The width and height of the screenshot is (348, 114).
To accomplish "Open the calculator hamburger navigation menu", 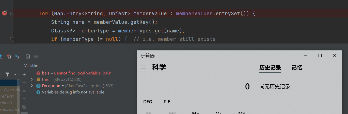I will (144, 67).
